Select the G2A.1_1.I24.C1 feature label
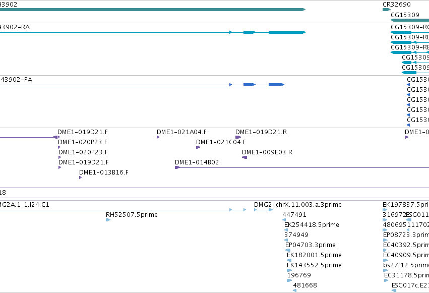The image size is (429, 293). coord(25,205)
